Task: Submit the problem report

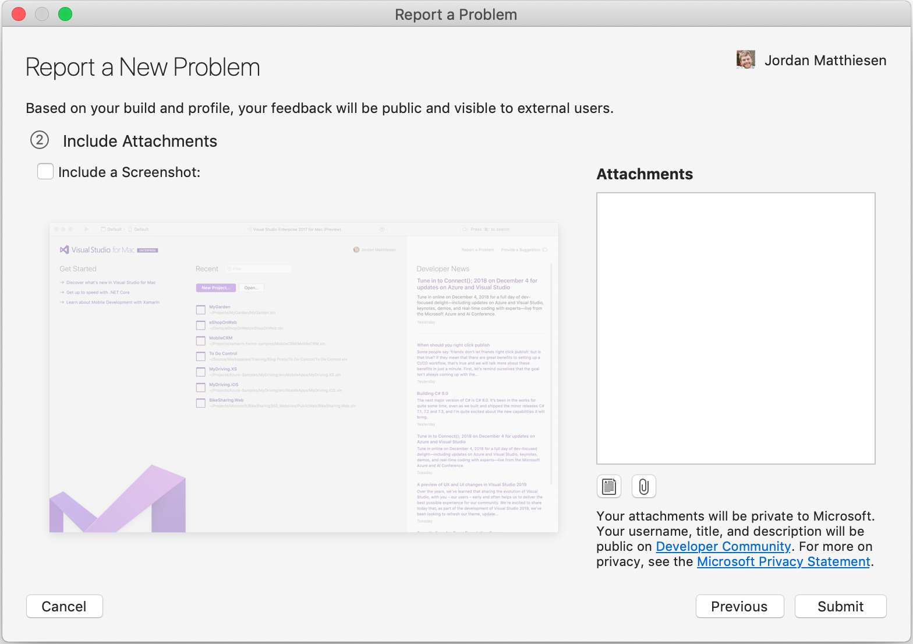Action: point(840,606)
